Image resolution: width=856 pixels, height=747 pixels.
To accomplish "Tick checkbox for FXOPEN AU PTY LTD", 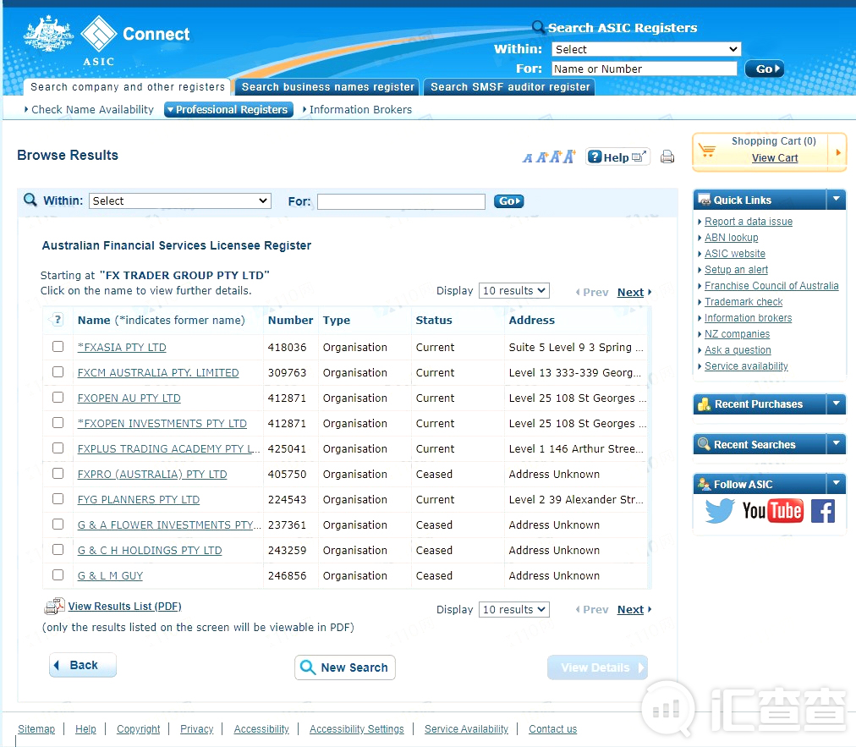I will tap(58, 397).
